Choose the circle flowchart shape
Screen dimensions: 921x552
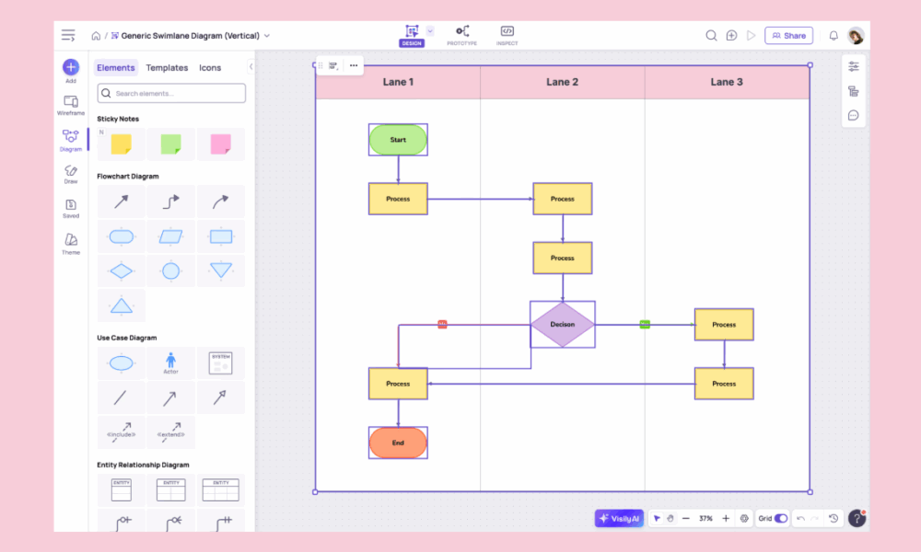(x=171, y=271)
